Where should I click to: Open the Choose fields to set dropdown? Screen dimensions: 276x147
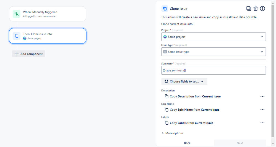184,81
